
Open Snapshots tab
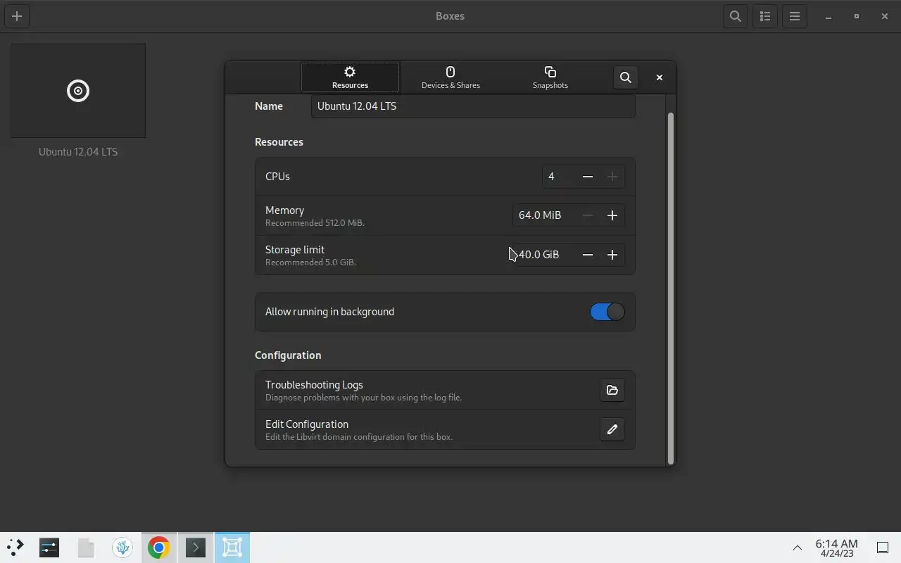550,77
